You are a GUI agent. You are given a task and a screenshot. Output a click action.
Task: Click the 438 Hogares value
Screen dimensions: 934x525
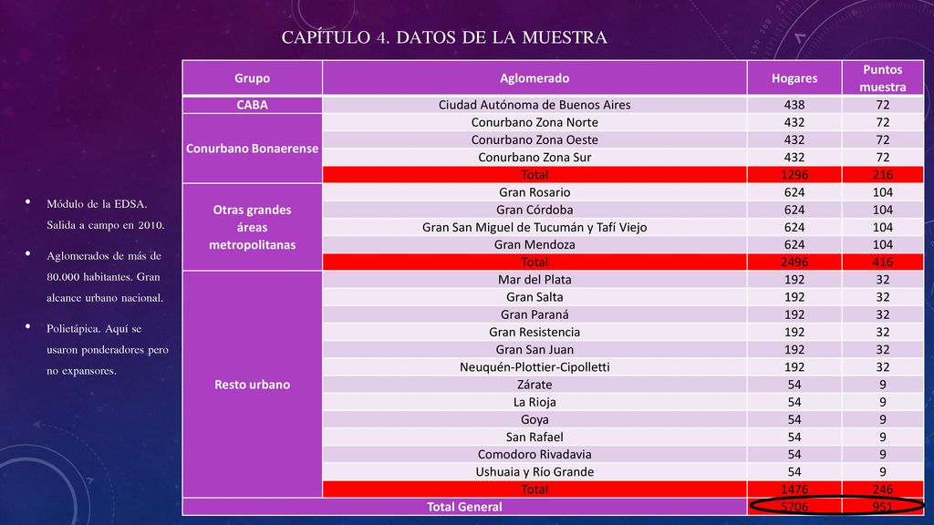[x=794, y=105]
